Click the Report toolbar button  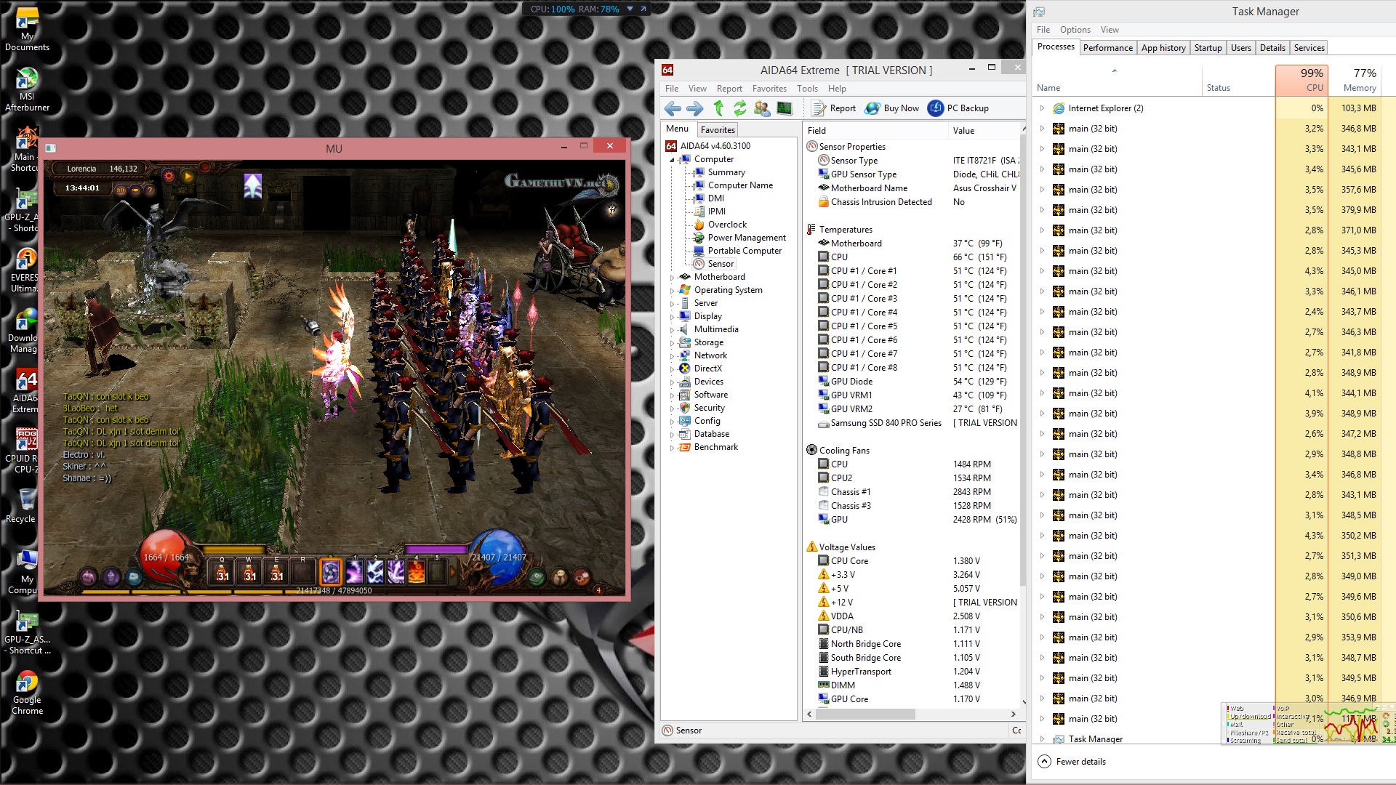(834, 109)
